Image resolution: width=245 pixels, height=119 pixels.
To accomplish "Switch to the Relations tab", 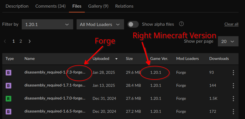I will click(124, 6).
